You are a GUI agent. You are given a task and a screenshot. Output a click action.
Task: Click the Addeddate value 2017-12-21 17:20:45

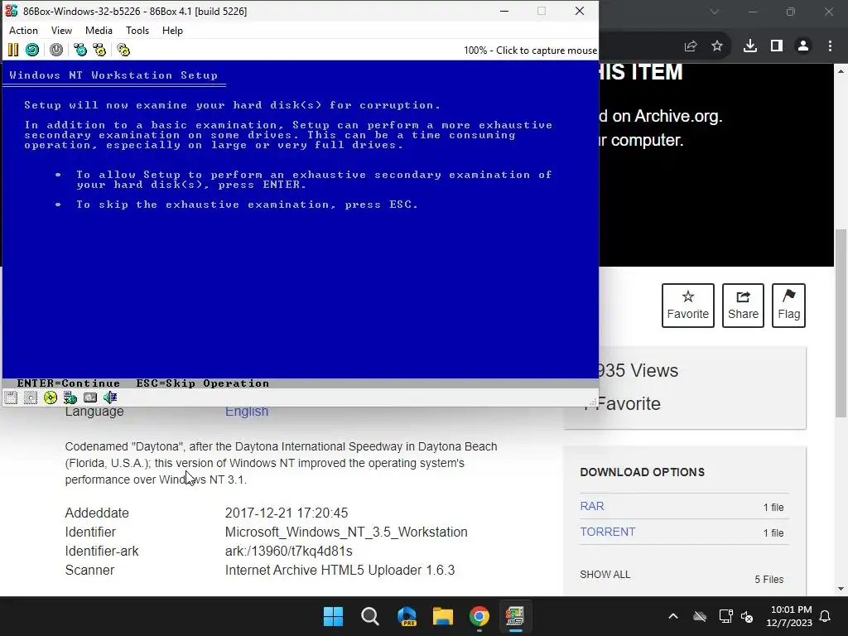[287, 513]
